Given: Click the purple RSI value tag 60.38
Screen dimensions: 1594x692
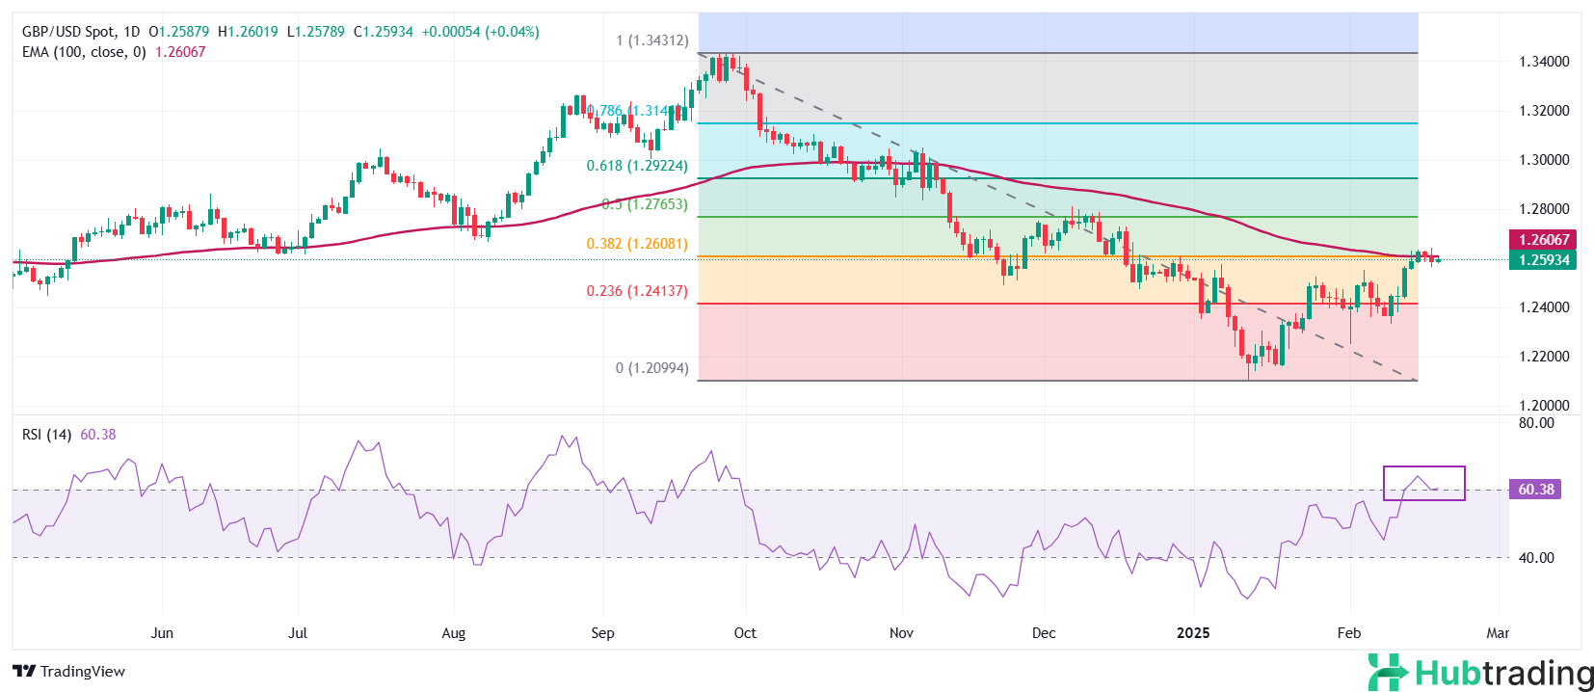Looking at the screenshot, I should [x=1535, y=490].
